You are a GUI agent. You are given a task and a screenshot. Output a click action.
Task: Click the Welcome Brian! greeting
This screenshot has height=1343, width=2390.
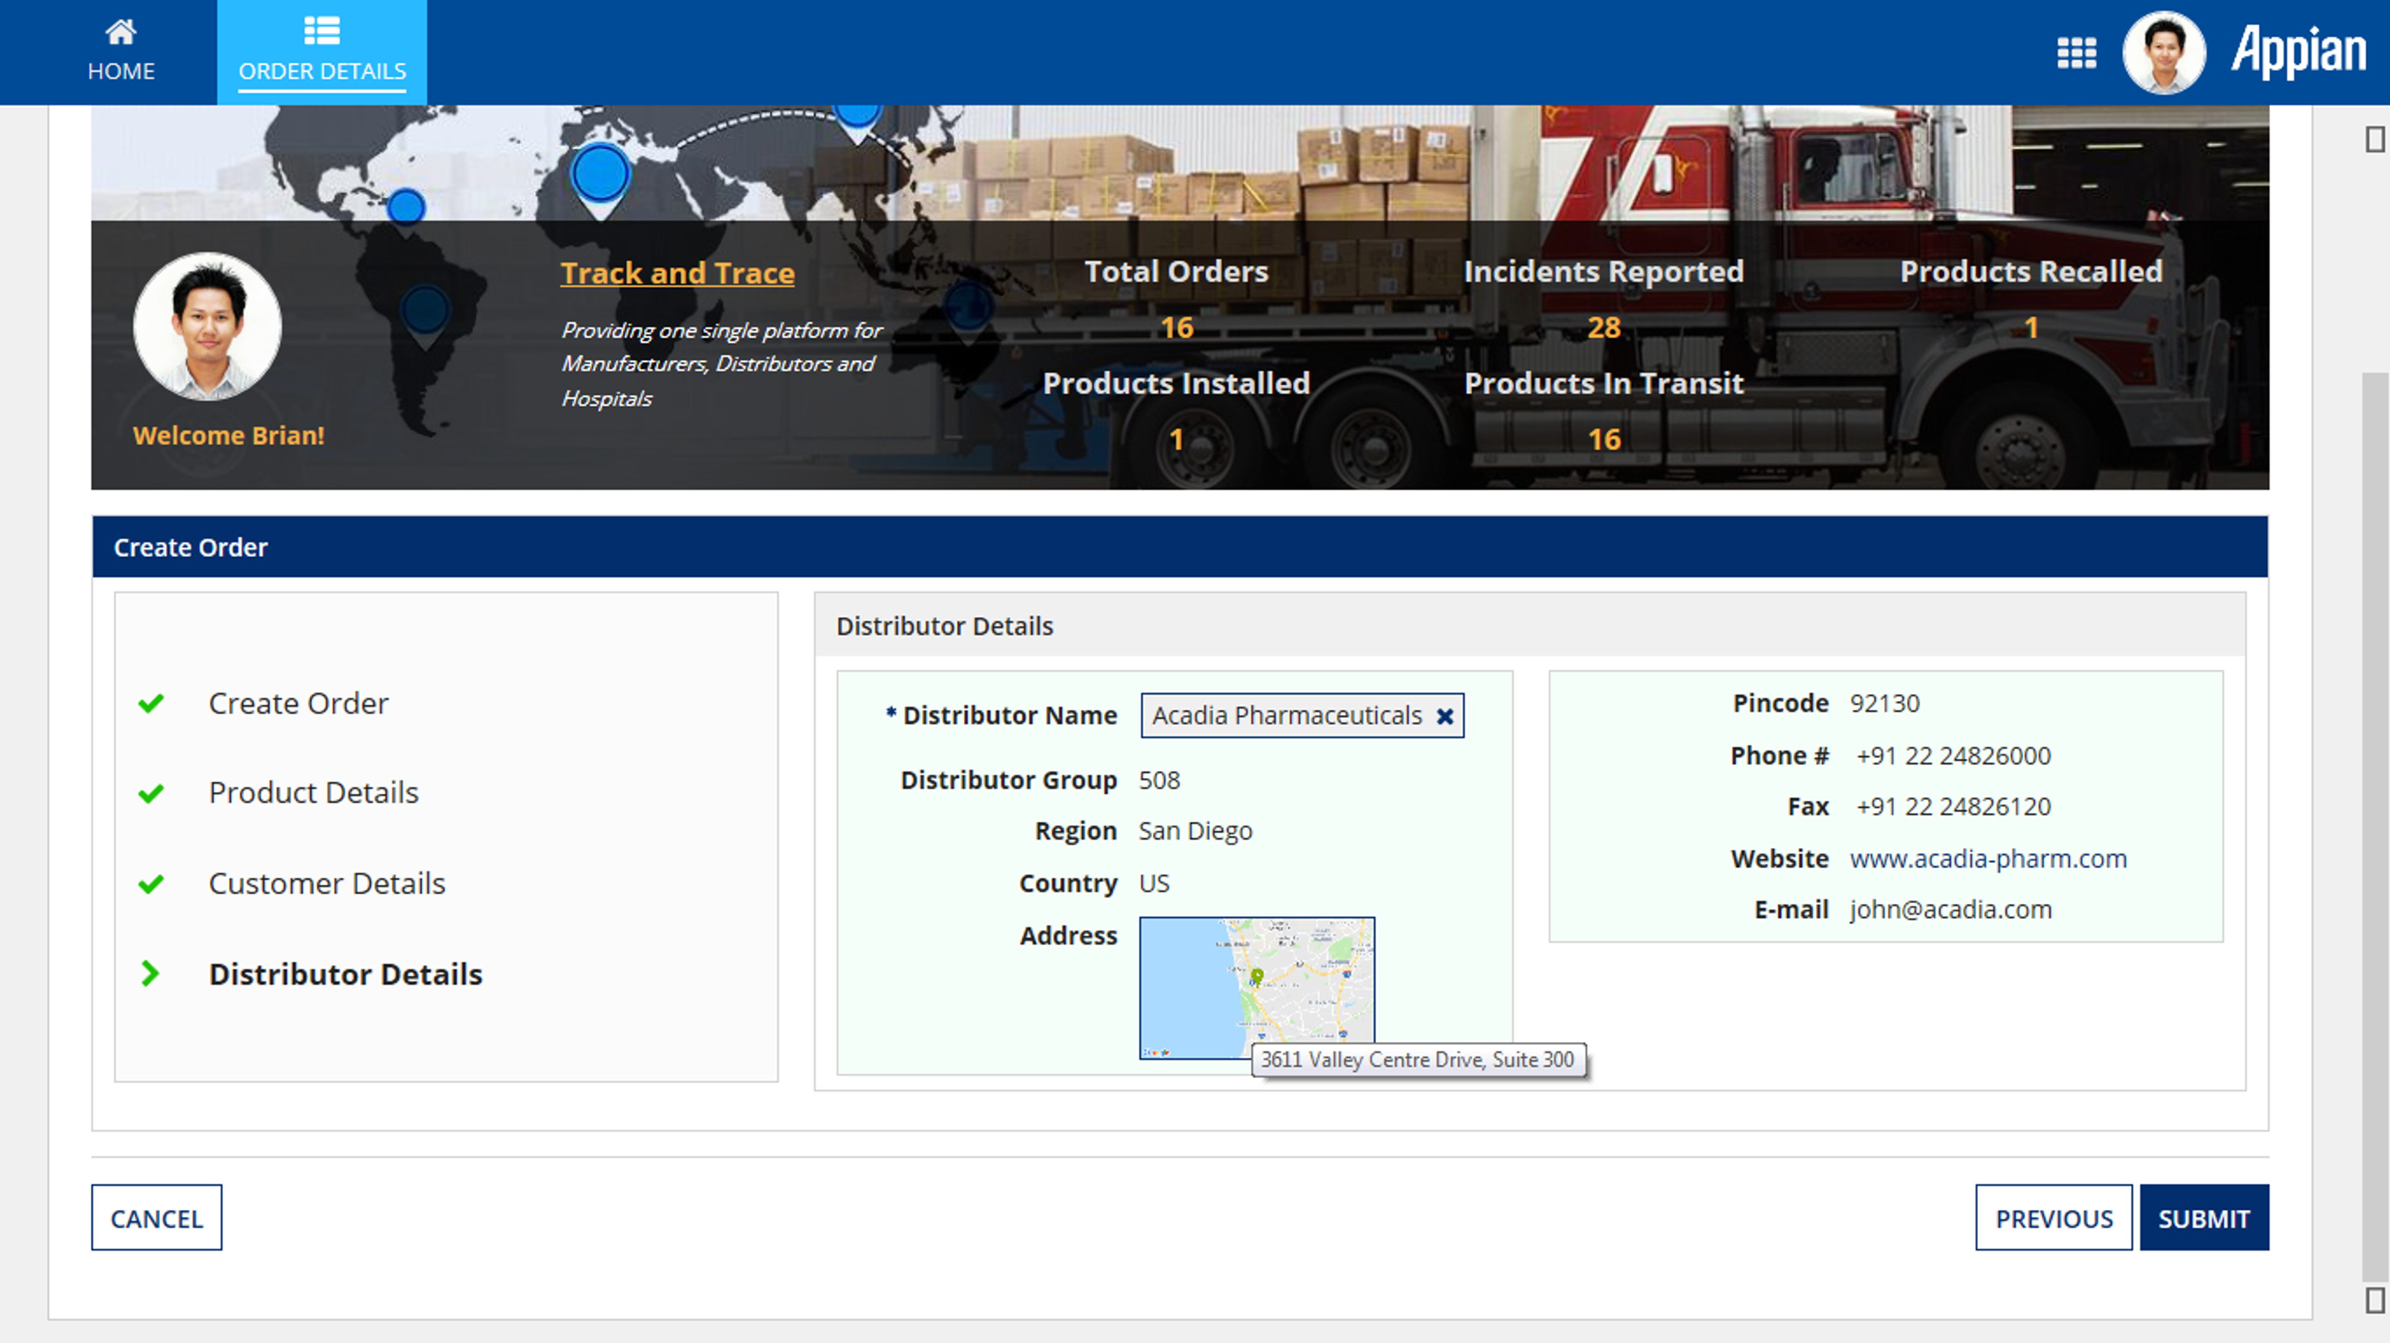(x=228, y=436)
